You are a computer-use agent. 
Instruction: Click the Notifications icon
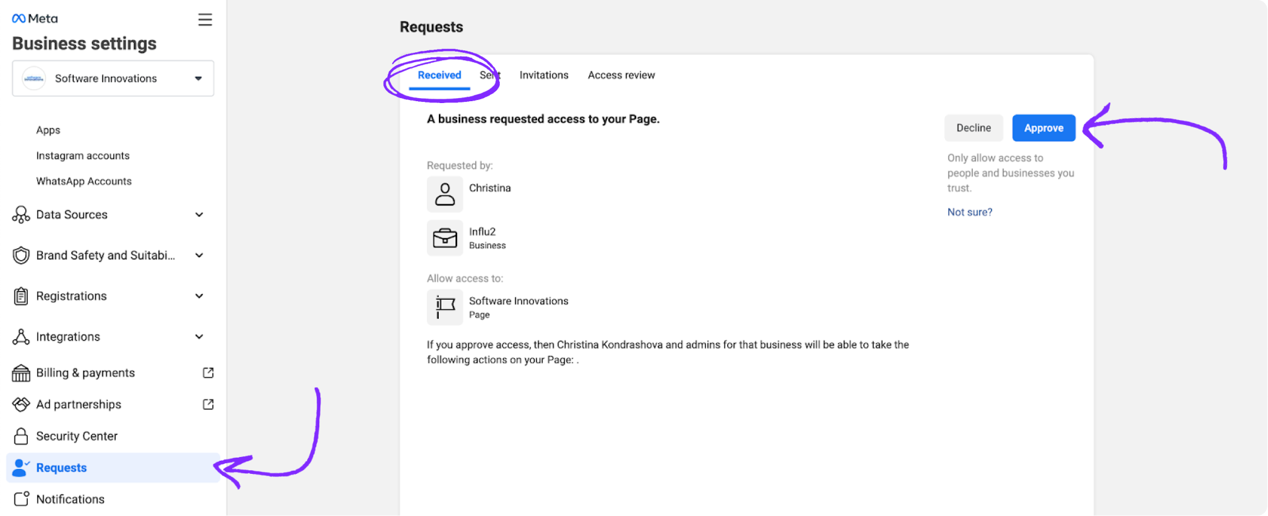click(x=21, y=498)
